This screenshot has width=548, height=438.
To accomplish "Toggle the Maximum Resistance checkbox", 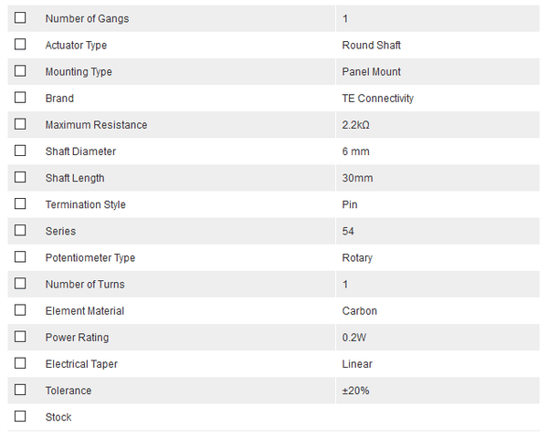I will point(20,124).
